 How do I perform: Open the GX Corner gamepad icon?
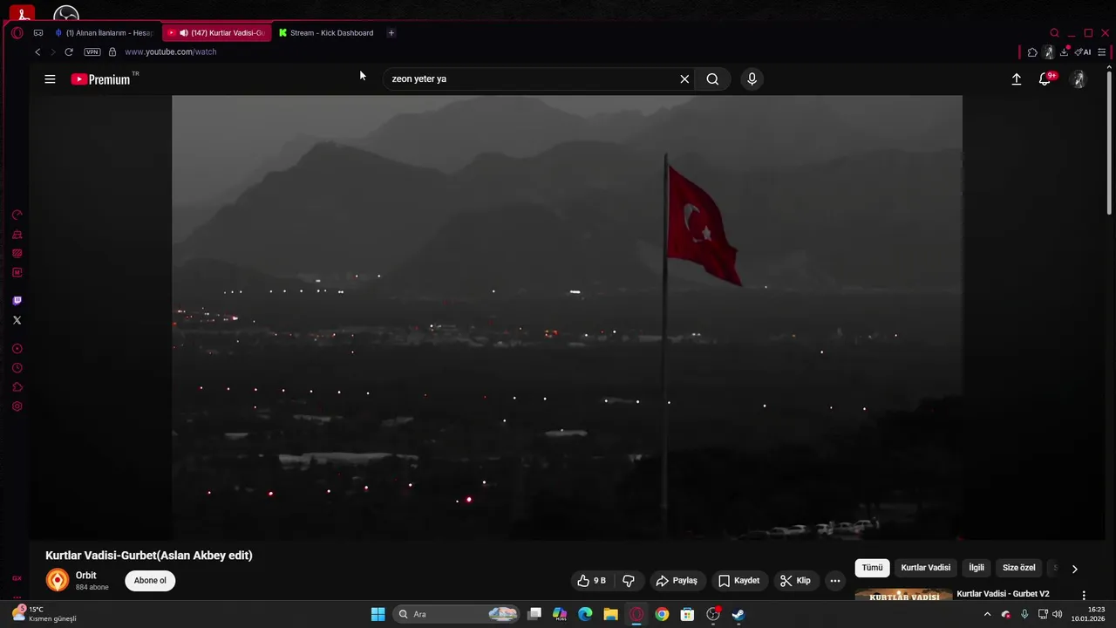(38, 33)
